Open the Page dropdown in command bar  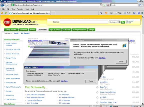[119, 13]
